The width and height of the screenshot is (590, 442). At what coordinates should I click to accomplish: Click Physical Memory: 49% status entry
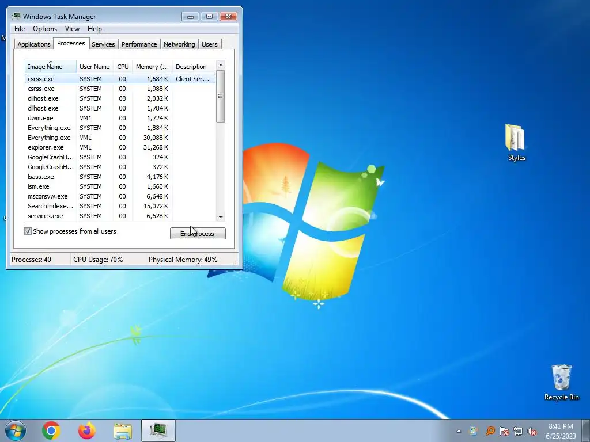(183, 260)
